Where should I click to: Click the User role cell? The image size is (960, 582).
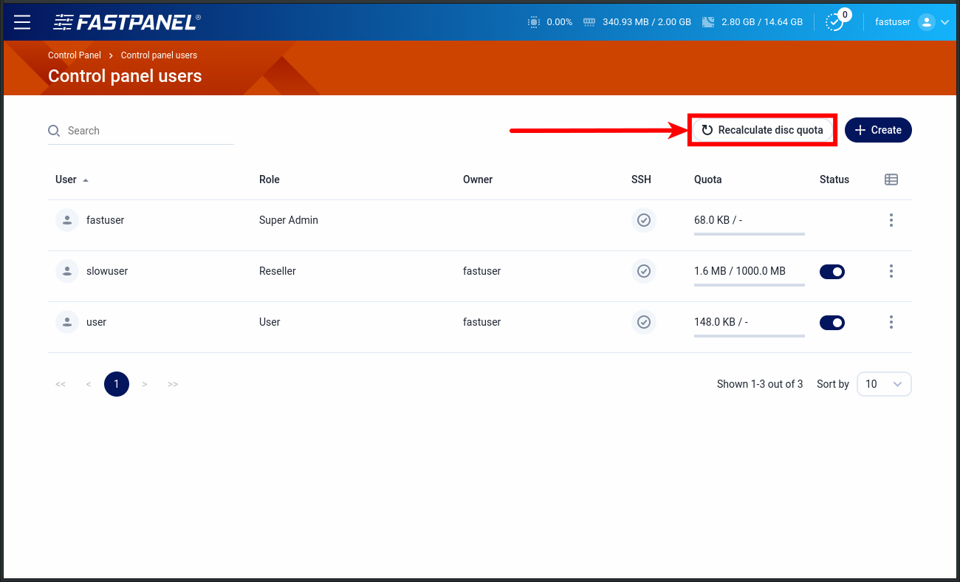[x=270, y=322]
